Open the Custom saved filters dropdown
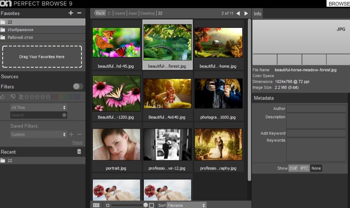 click(39, 134)
